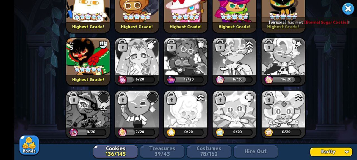Image resolution: width=357 pixels, height=160 pixels.
Task: Close the cookie collection screen
Action: (x=348, y=9)
